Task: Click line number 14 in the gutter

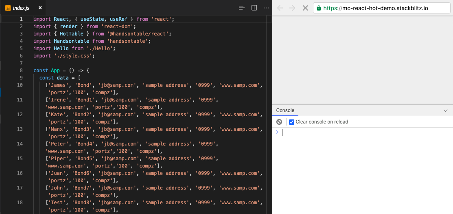Action: pyautogui.click(x=20, y=144)
